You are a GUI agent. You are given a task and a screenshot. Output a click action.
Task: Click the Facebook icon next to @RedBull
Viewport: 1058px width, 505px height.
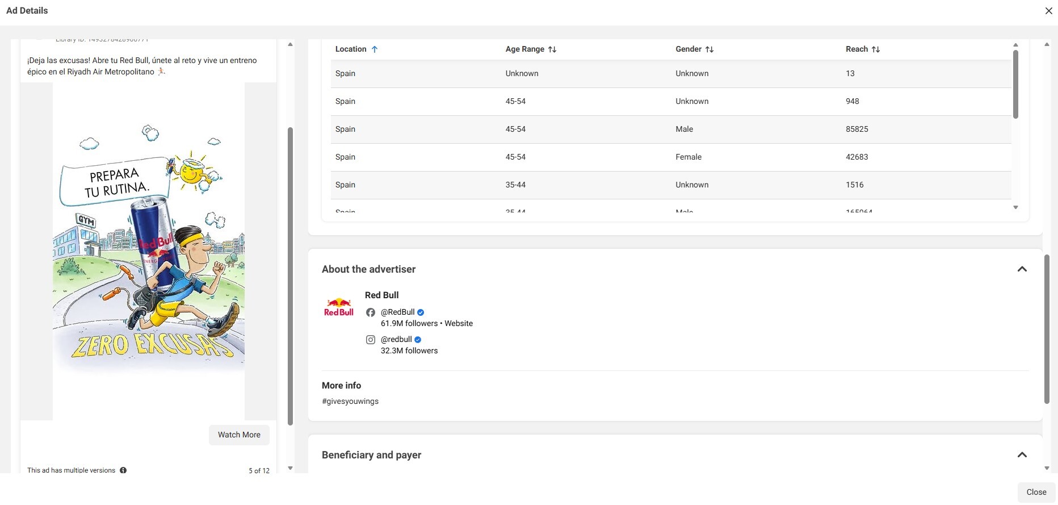(371, 312)
